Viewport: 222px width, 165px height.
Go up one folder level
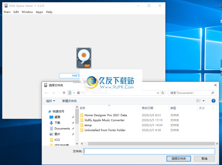[x=64, y=93]
